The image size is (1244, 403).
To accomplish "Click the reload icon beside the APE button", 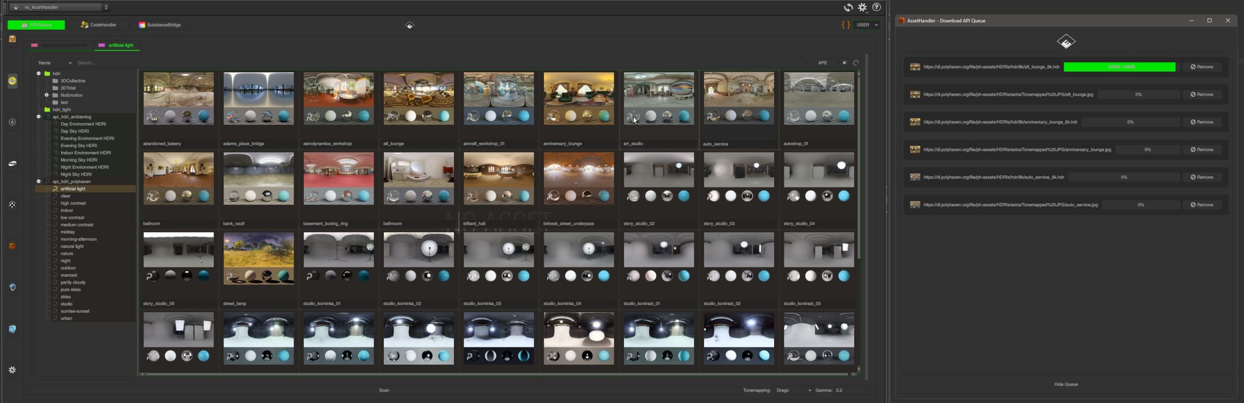I will point(856,63).
